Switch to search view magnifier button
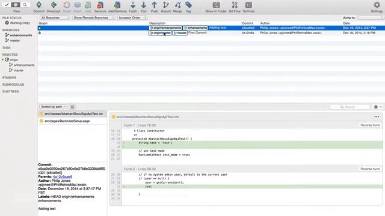The image size is (385, 216). (x=25, y=5)
